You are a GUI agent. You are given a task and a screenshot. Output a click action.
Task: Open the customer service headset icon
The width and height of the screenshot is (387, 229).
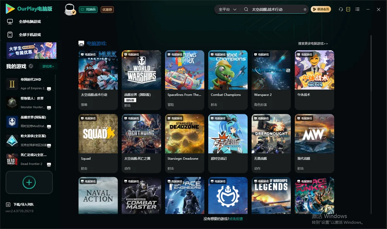341,9
